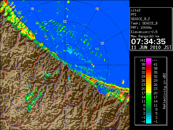Click the 'Elevation:-0.5' text
173x130 pixels.
[x=144, y=32]
